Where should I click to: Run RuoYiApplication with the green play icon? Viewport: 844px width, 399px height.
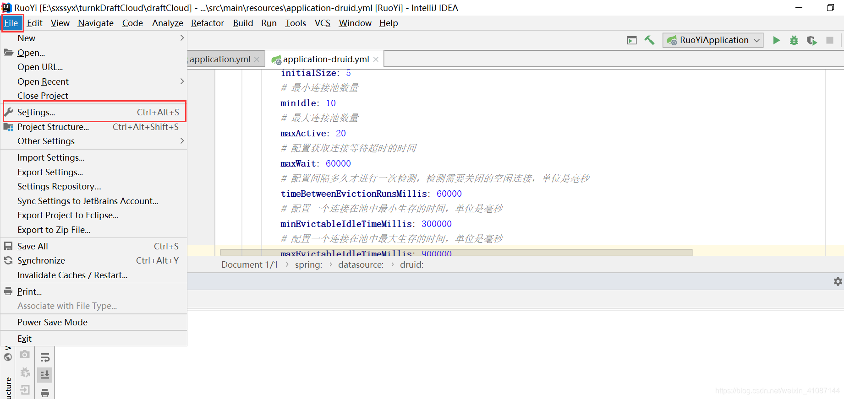776,40
